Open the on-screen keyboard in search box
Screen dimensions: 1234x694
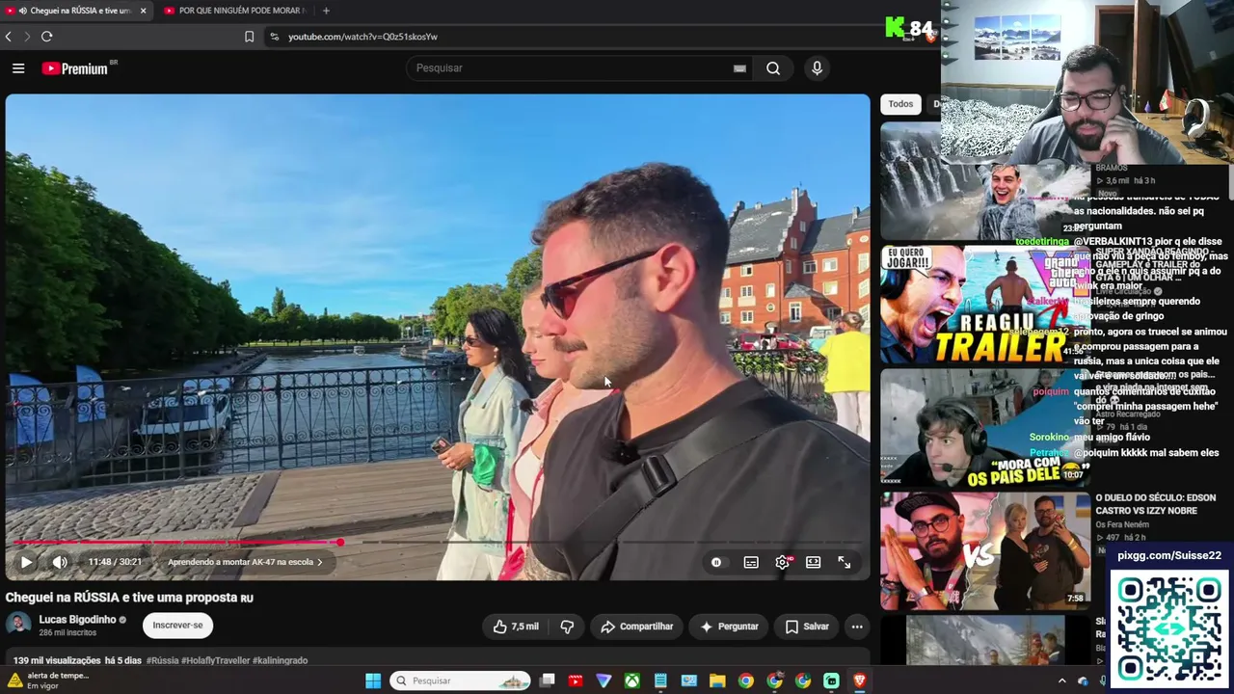pyautogui.click(x=739, y=68)
